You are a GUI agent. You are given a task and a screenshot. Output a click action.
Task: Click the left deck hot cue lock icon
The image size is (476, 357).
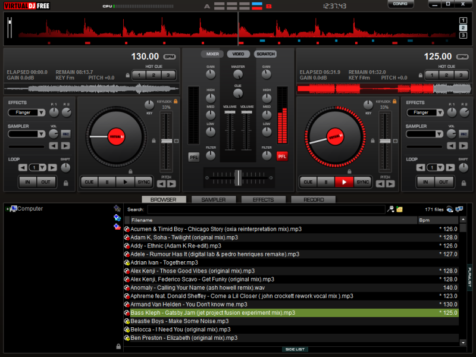(128, 76)
